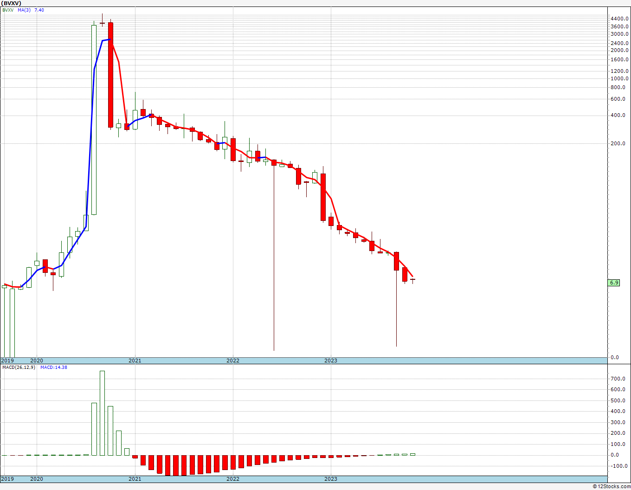
Task: Click 400.0 on the MACD panel axis
Action: point(618,412)
